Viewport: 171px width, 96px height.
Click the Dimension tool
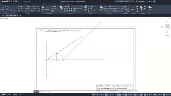[x=48, y=8]
